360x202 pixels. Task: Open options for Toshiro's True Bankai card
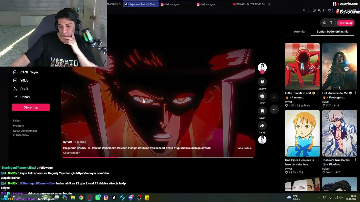pyautogui.click(x=355, y=160)
